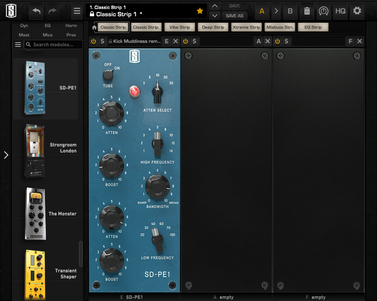Click slot letter E button
Viewport: 377px width, 301px height.
166,41
